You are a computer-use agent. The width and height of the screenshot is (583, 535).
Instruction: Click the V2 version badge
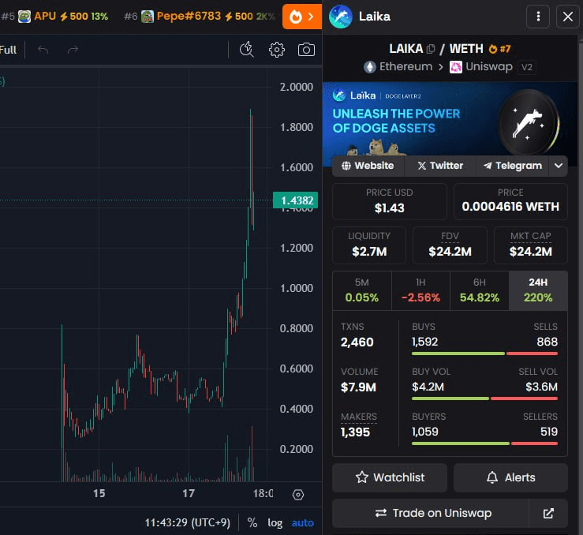(x=527, y=67)
